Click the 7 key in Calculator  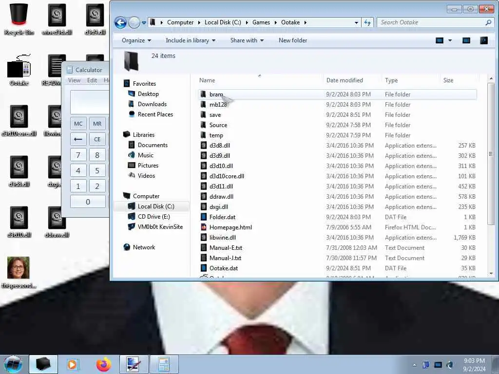(x=78, y=155)
